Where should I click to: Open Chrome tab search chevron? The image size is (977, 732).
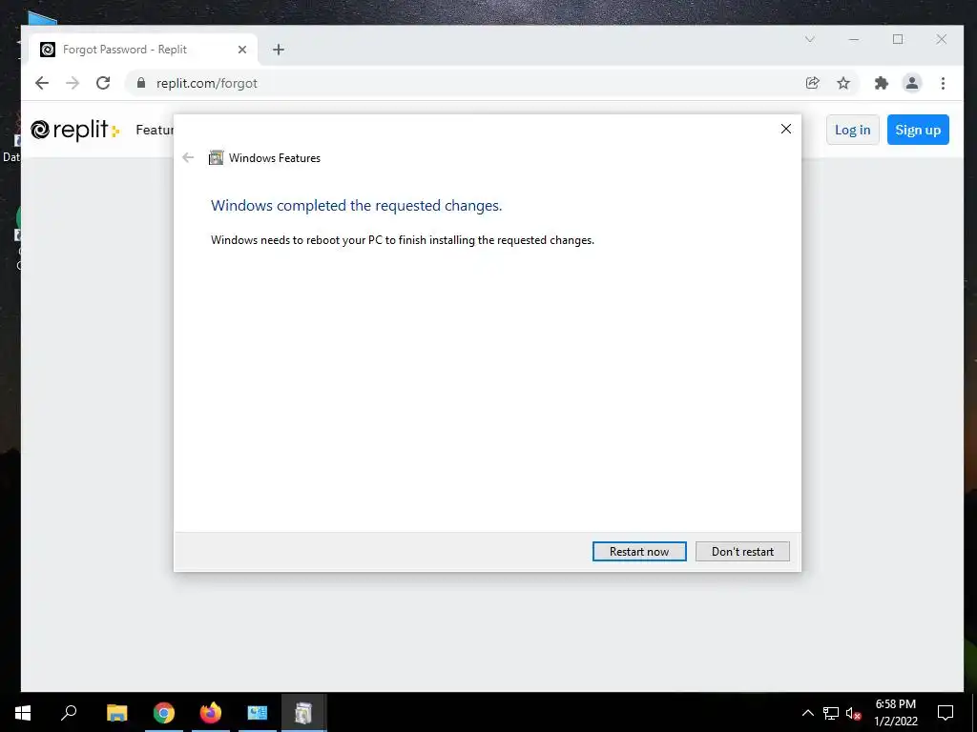pos(810,39)
